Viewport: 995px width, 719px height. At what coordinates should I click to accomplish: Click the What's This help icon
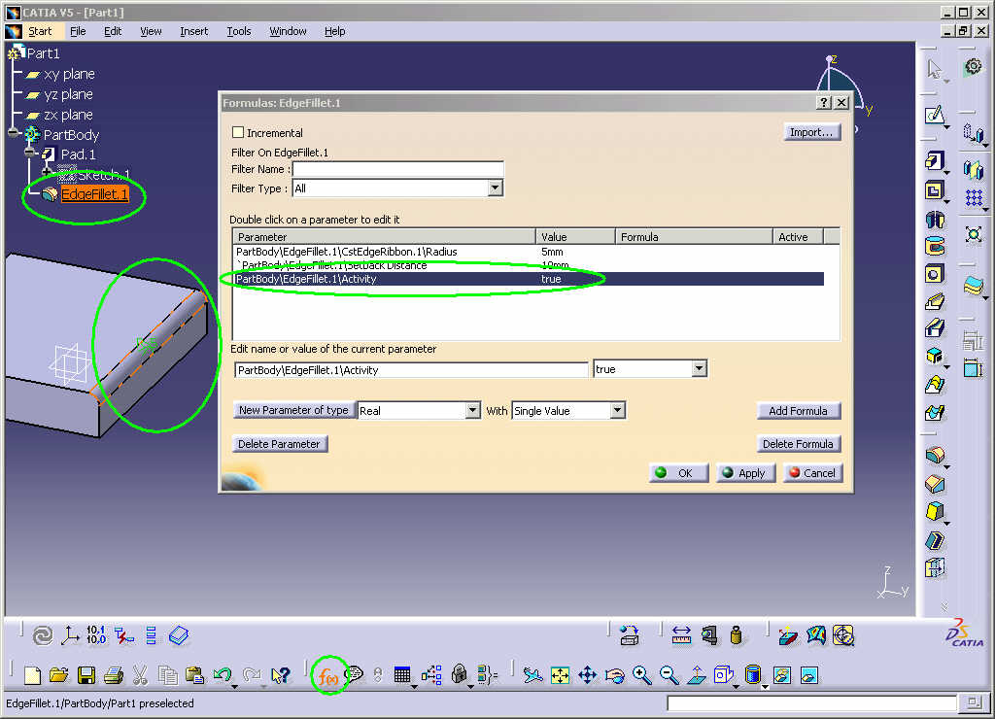click(280, 675)
